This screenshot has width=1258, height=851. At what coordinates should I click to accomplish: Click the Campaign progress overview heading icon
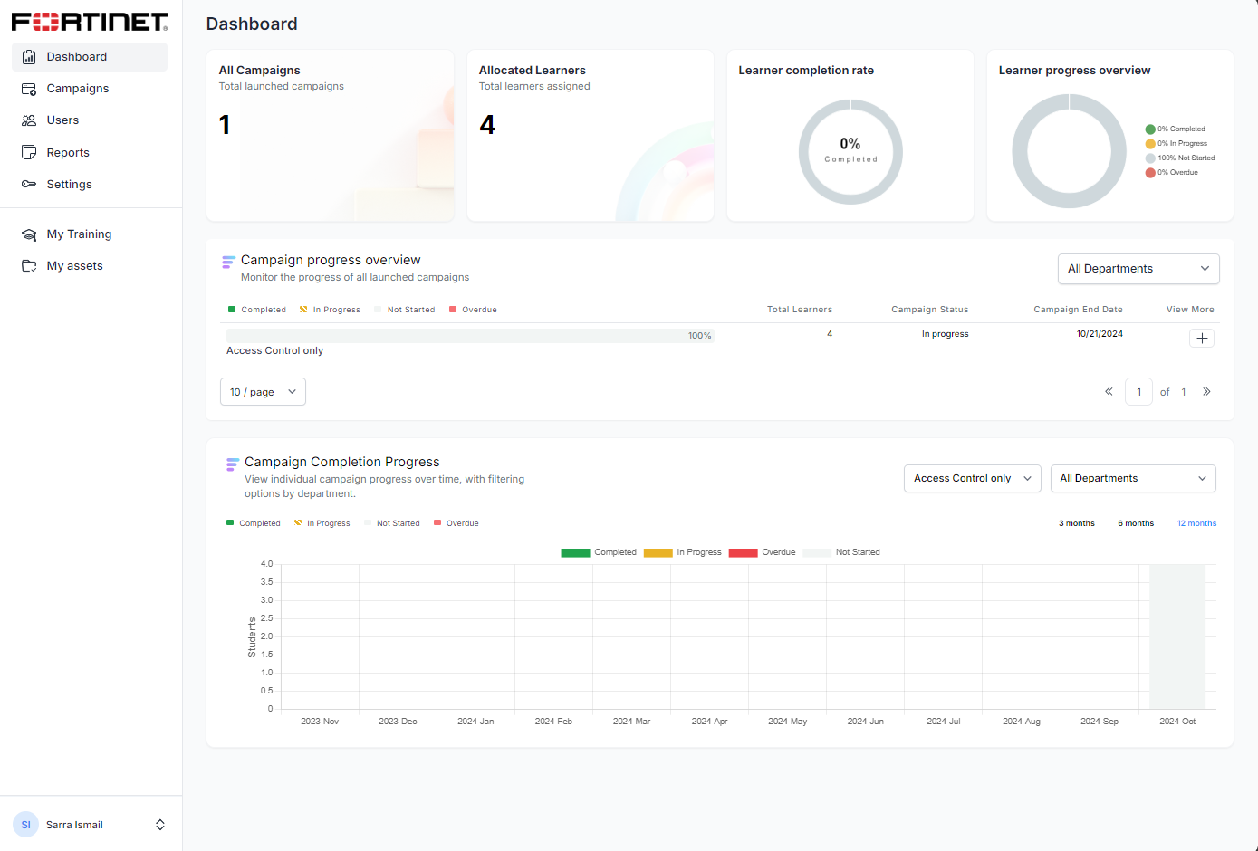(228, 263)
